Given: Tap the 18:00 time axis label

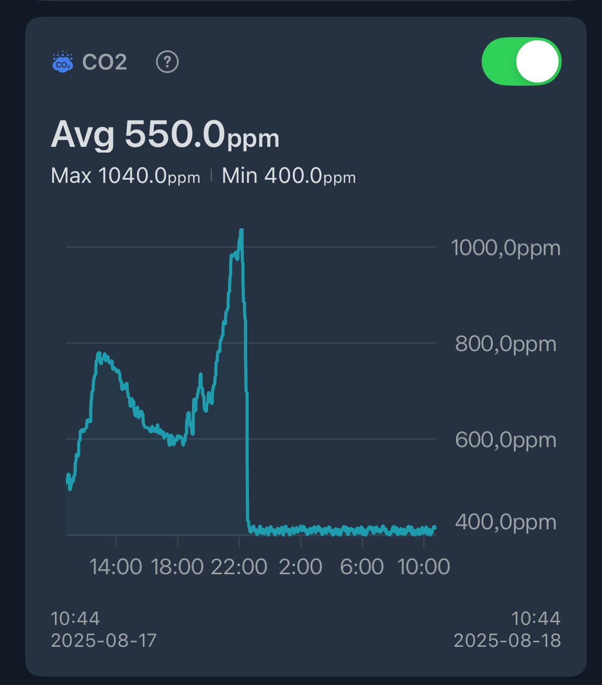Looking at the screenshot, I should (x=177, y=567).
